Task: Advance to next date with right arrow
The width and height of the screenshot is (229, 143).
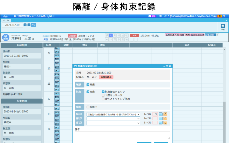Action: 29,25
